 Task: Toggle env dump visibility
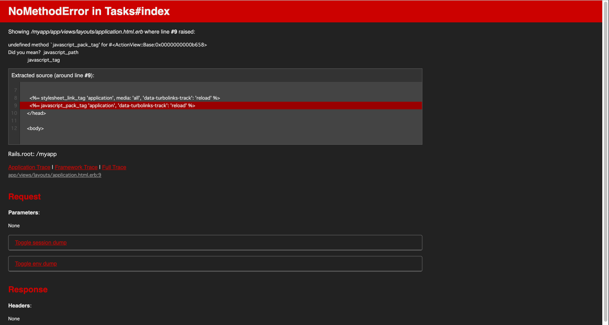pos(36,263)
